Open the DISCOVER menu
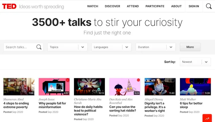This screenshot has width=215, height=122. click(112, 6)
